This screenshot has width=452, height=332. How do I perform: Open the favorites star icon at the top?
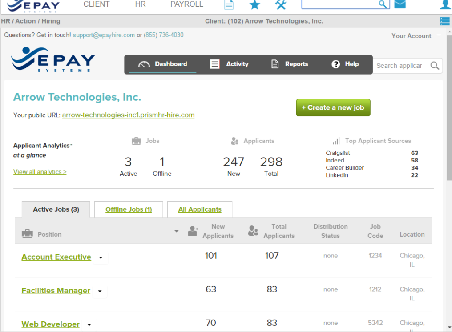(x=254, y=5)
